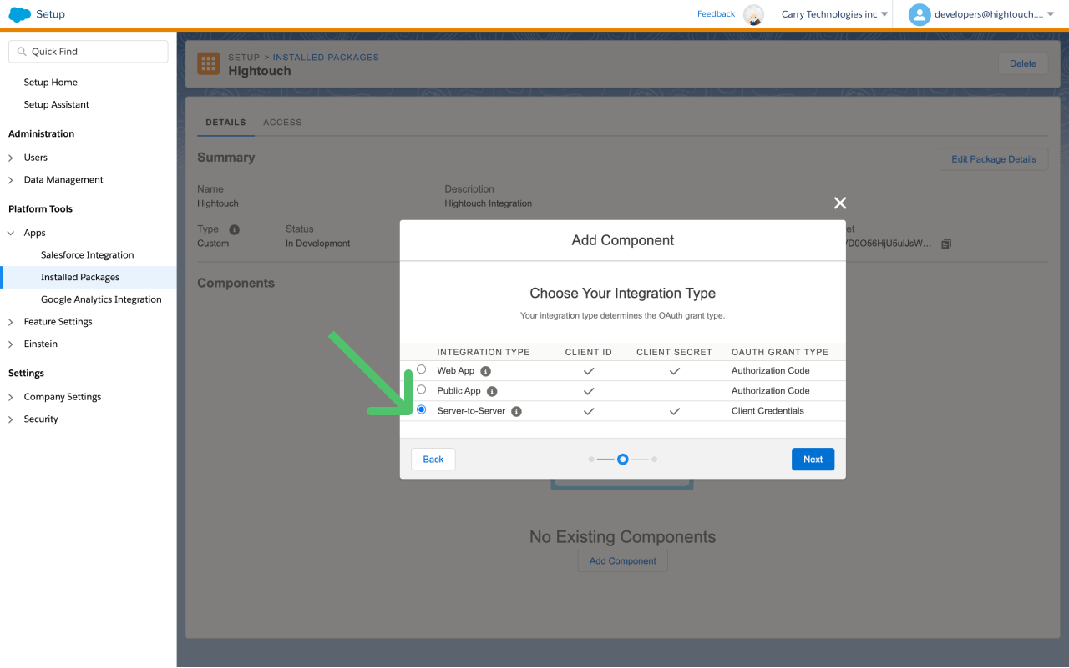Open Installed Packages in sidebar
Viewport: 1069px width, 668px height.
80,278
